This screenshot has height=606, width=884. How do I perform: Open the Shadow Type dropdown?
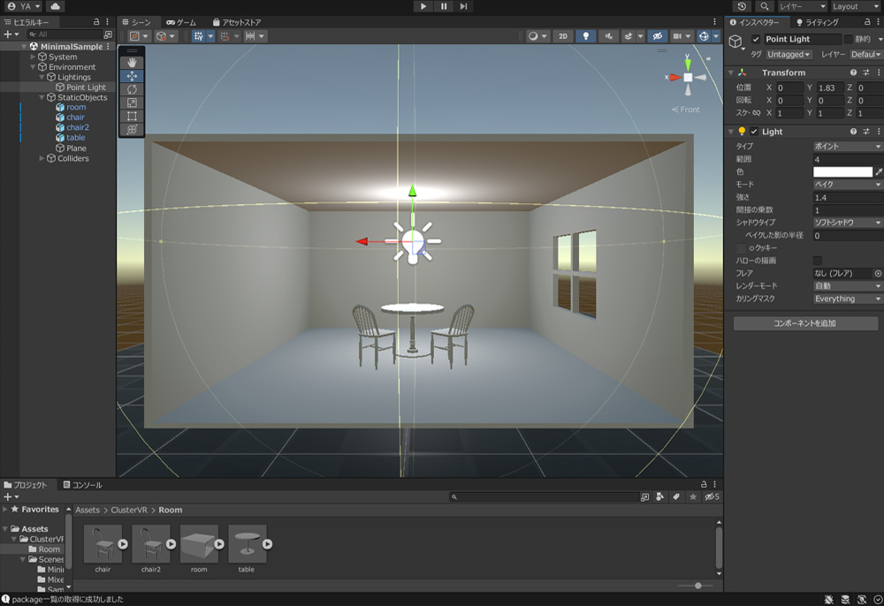[847, 223]
